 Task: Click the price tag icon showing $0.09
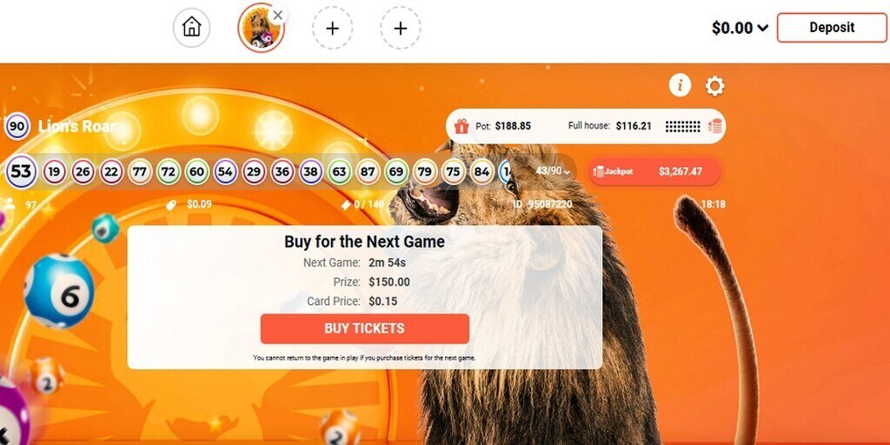[x=171, y=204]
